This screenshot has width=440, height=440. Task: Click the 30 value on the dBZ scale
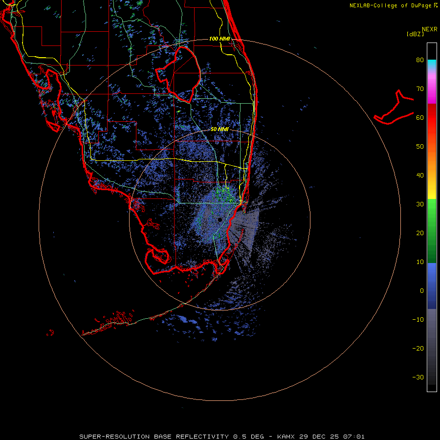pyautogui.click(x=420, y=204)
